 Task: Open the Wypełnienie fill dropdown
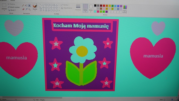point(67,8)
